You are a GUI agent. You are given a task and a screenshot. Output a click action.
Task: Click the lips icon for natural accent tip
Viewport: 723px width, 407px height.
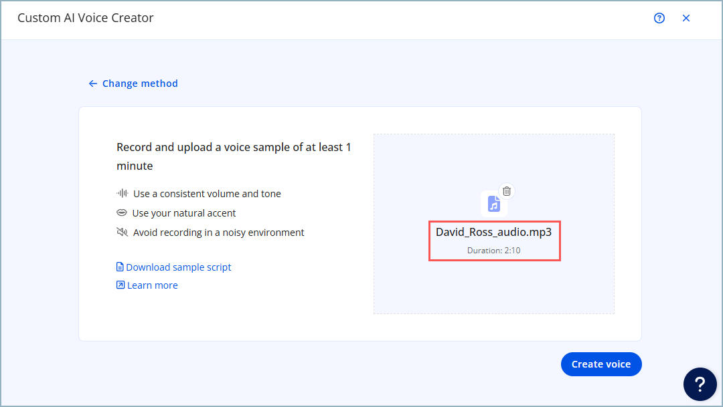[x=122, y=213]
